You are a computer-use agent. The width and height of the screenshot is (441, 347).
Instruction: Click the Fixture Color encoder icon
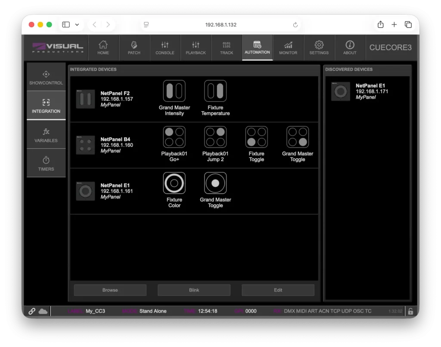pos(174,183)
